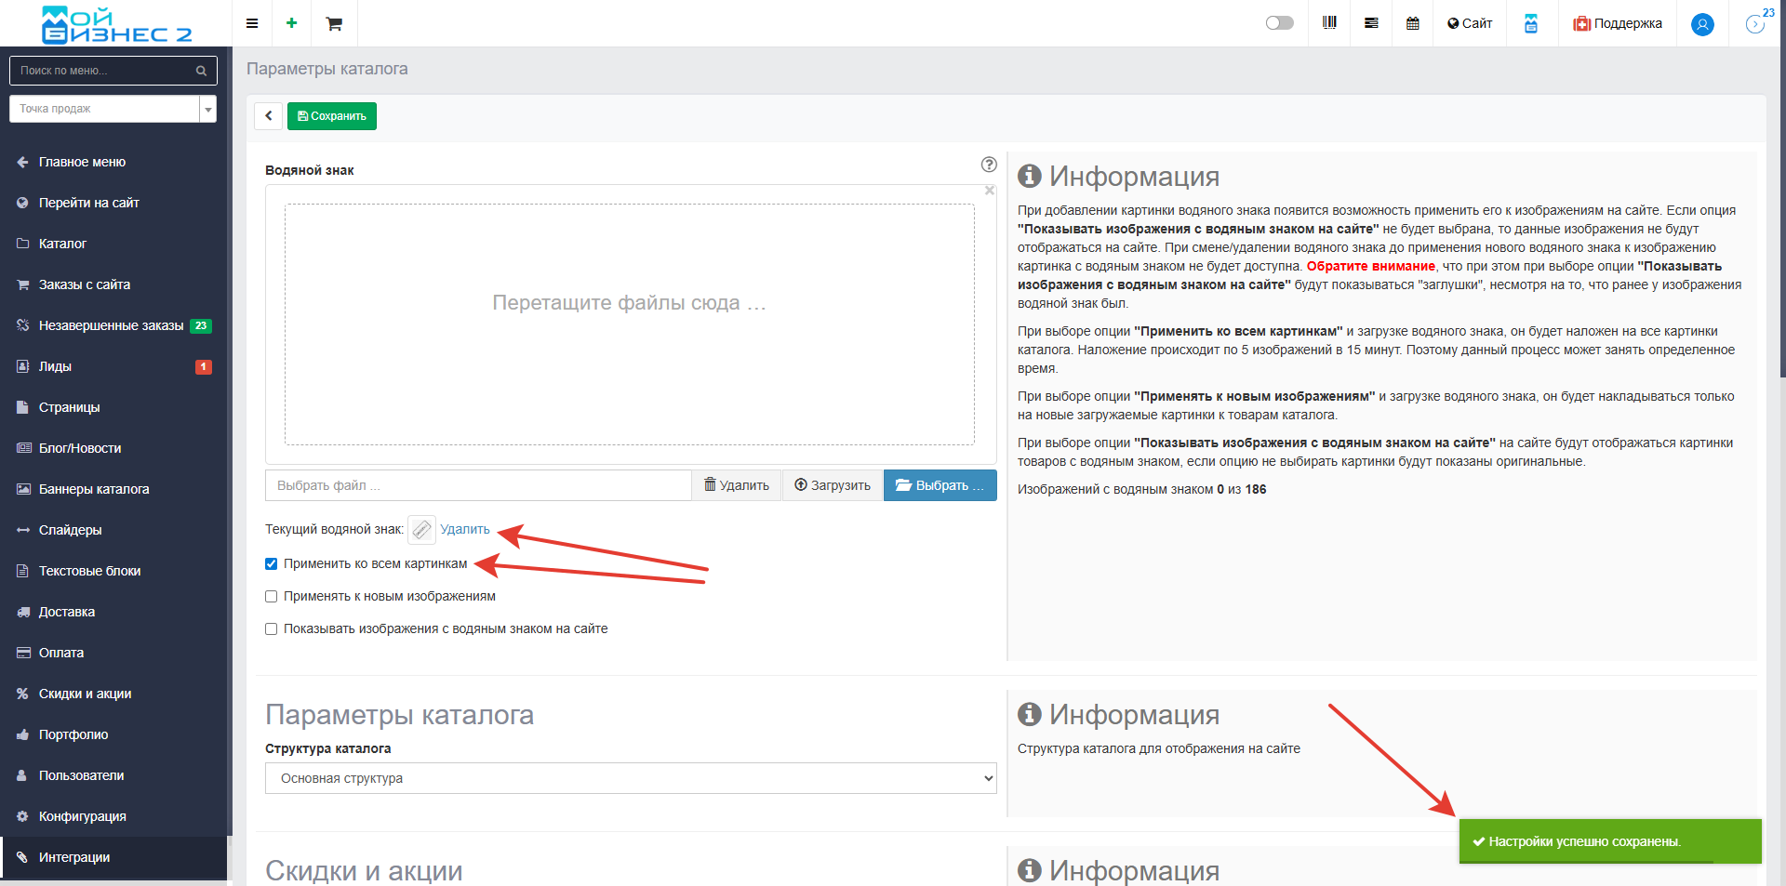This screenshot has height=886, width=1786.
Task: Open the user profile avatar icon
Action: (1702, 24)
